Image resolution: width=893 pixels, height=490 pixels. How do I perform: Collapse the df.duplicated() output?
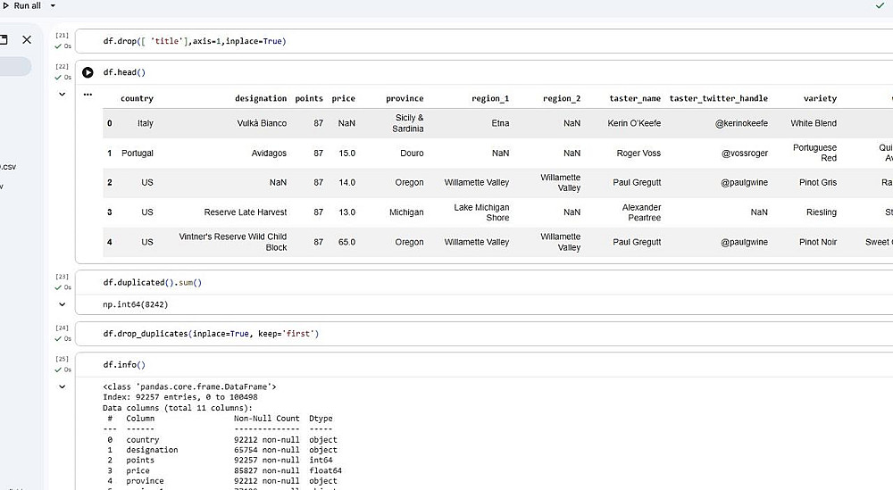[x=62, y=304]
